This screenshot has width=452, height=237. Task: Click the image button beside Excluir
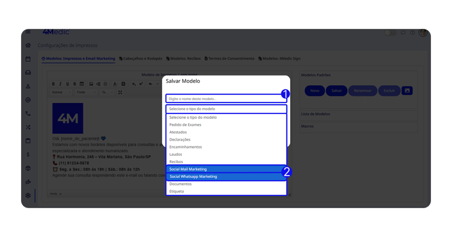(x=407, y=91)
